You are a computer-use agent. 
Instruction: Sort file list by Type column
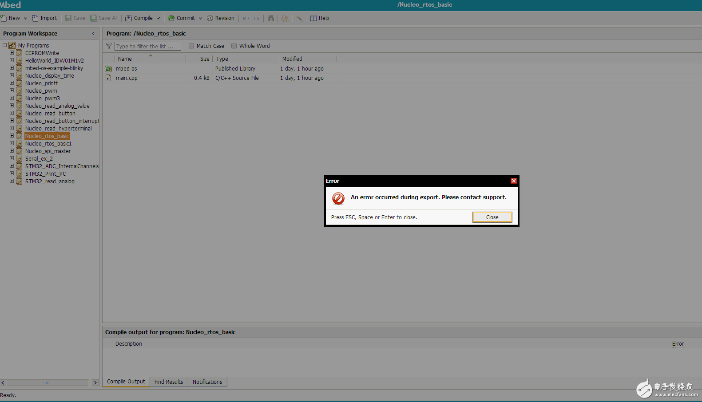[x=246, y=59]
